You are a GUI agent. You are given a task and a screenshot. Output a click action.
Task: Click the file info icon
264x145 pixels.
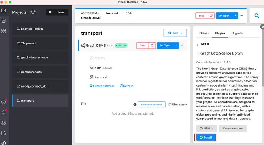[135, 104]
